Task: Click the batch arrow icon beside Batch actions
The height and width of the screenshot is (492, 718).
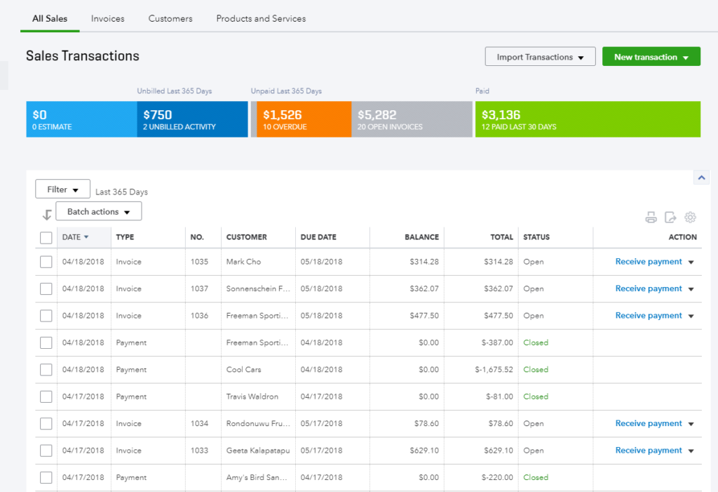Action: [x=47, y=215]
